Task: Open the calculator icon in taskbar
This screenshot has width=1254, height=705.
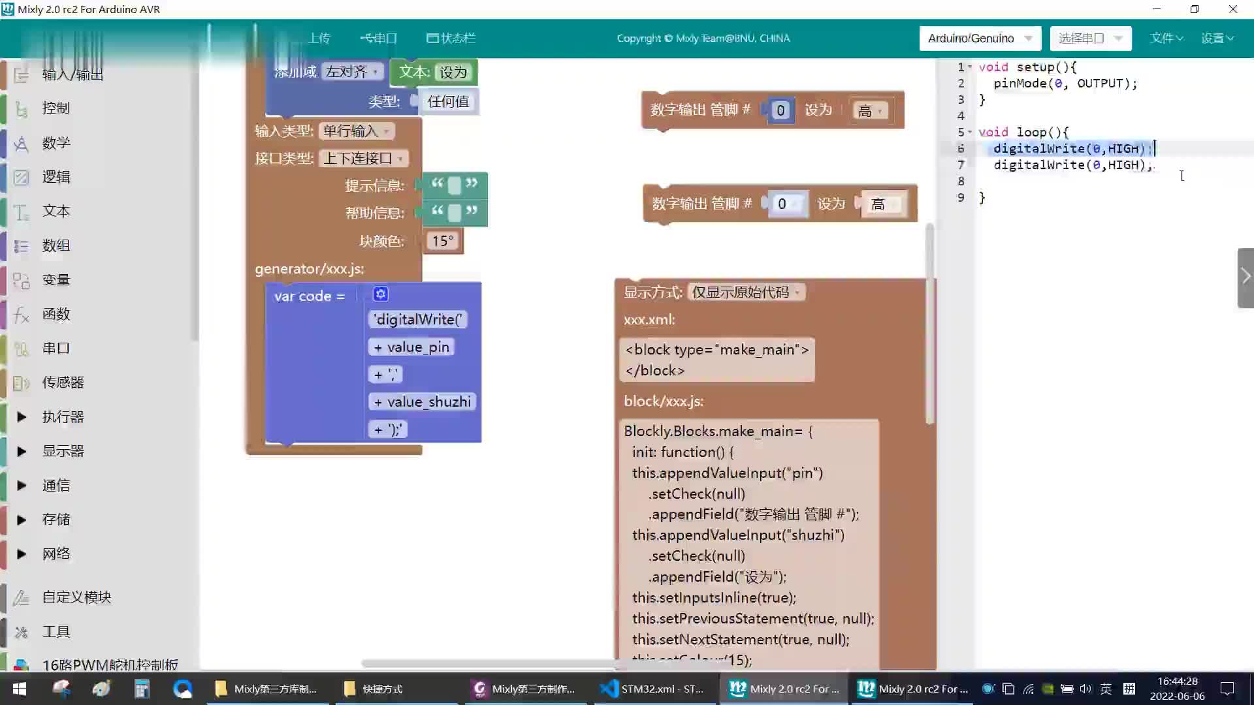Action: coord(142,689)
